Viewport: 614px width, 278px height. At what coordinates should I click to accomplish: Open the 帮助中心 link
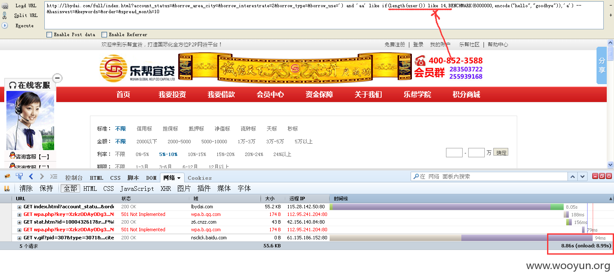(498, 45)
